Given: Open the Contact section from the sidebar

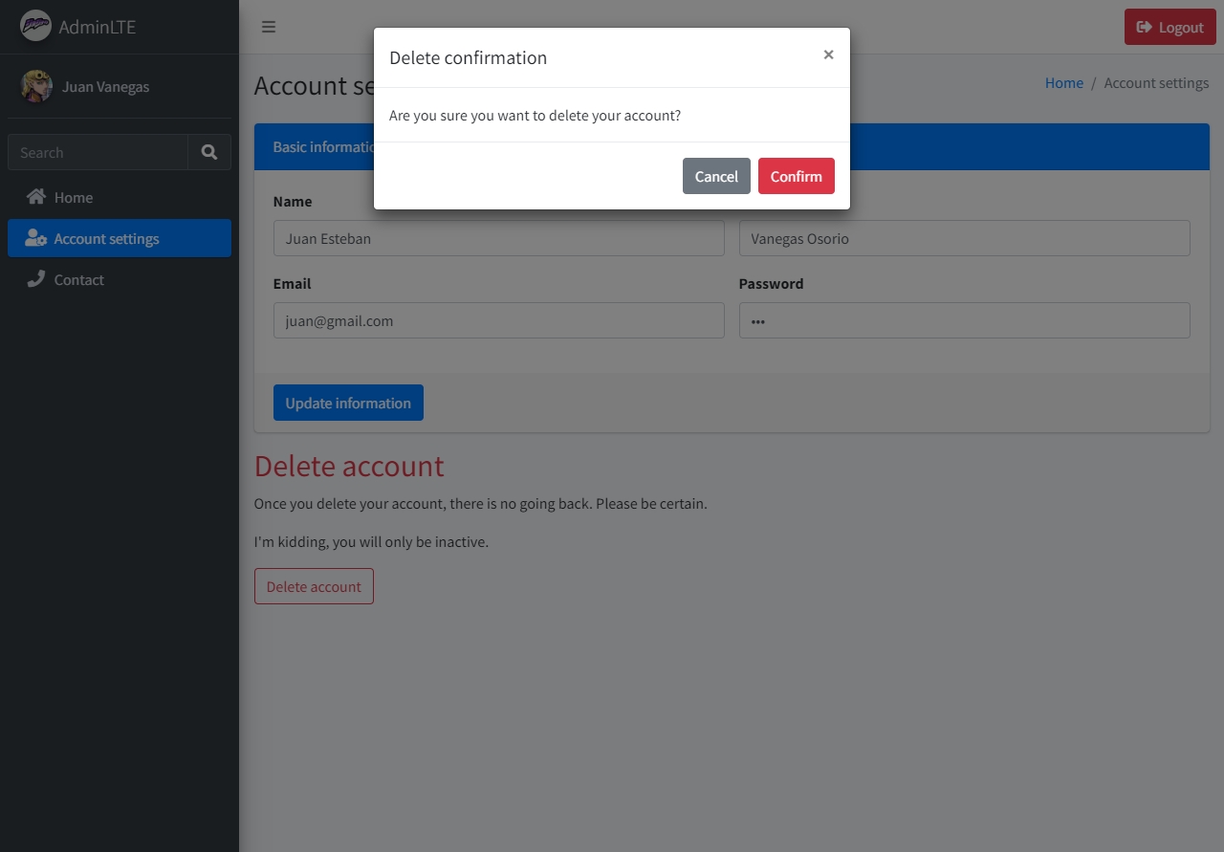Looking at the screenshot, I should (x=77, y=279).
